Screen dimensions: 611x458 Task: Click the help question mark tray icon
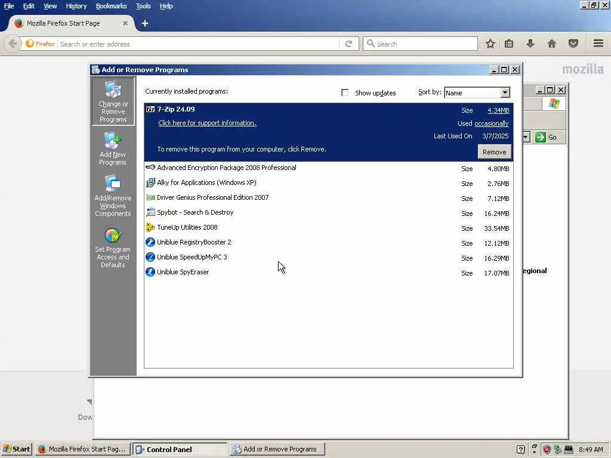coord(520,450)
